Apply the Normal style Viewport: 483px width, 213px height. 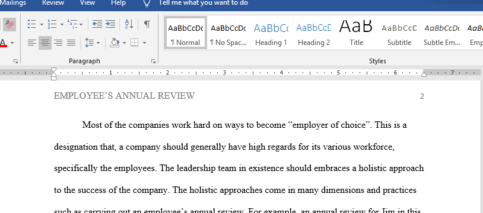186,33
